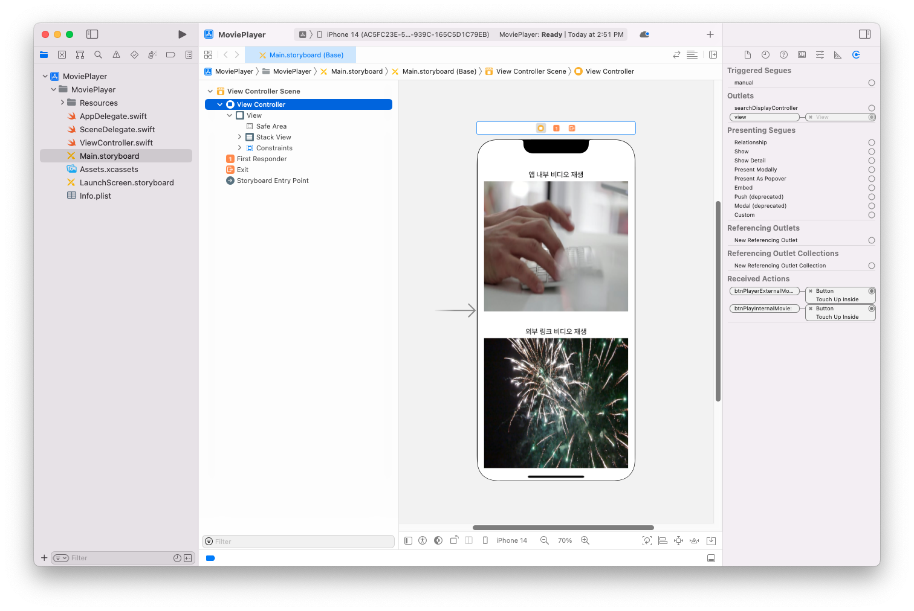Open the Symbol navigator
This screenshot has width=914, height=611.
[80, 55]
